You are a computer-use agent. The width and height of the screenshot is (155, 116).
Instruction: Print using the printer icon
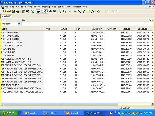tap(18, 11)
